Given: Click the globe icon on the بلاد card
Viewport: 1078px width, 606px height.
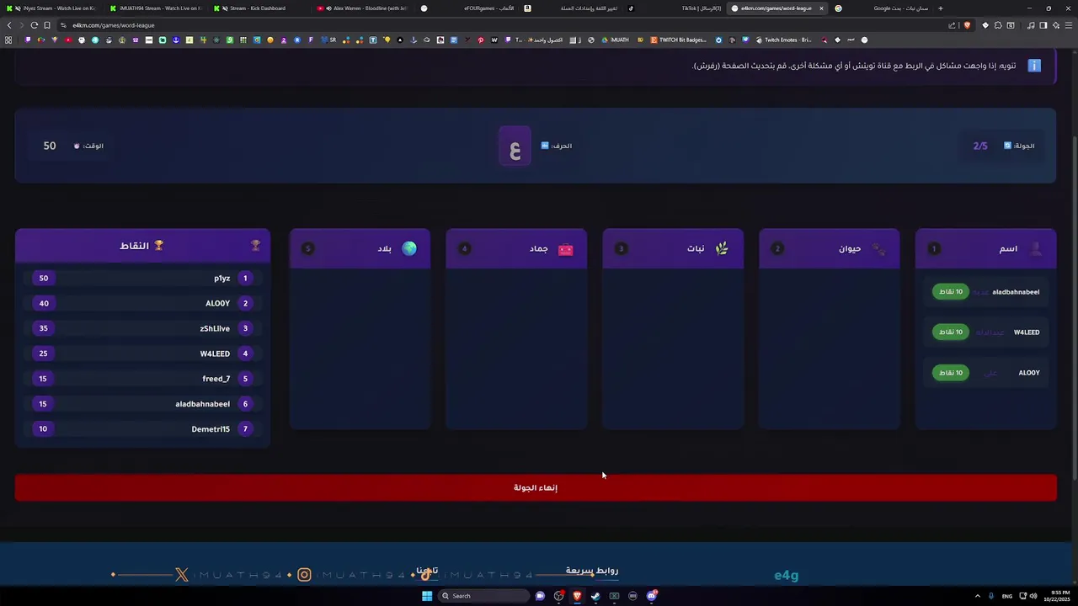Looking at the screenshot, I should [409, 248].
